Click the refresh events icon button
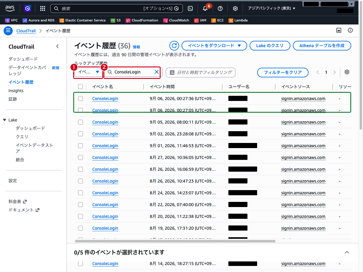Viewport: 363px width, 272px height. pos(174,46)
